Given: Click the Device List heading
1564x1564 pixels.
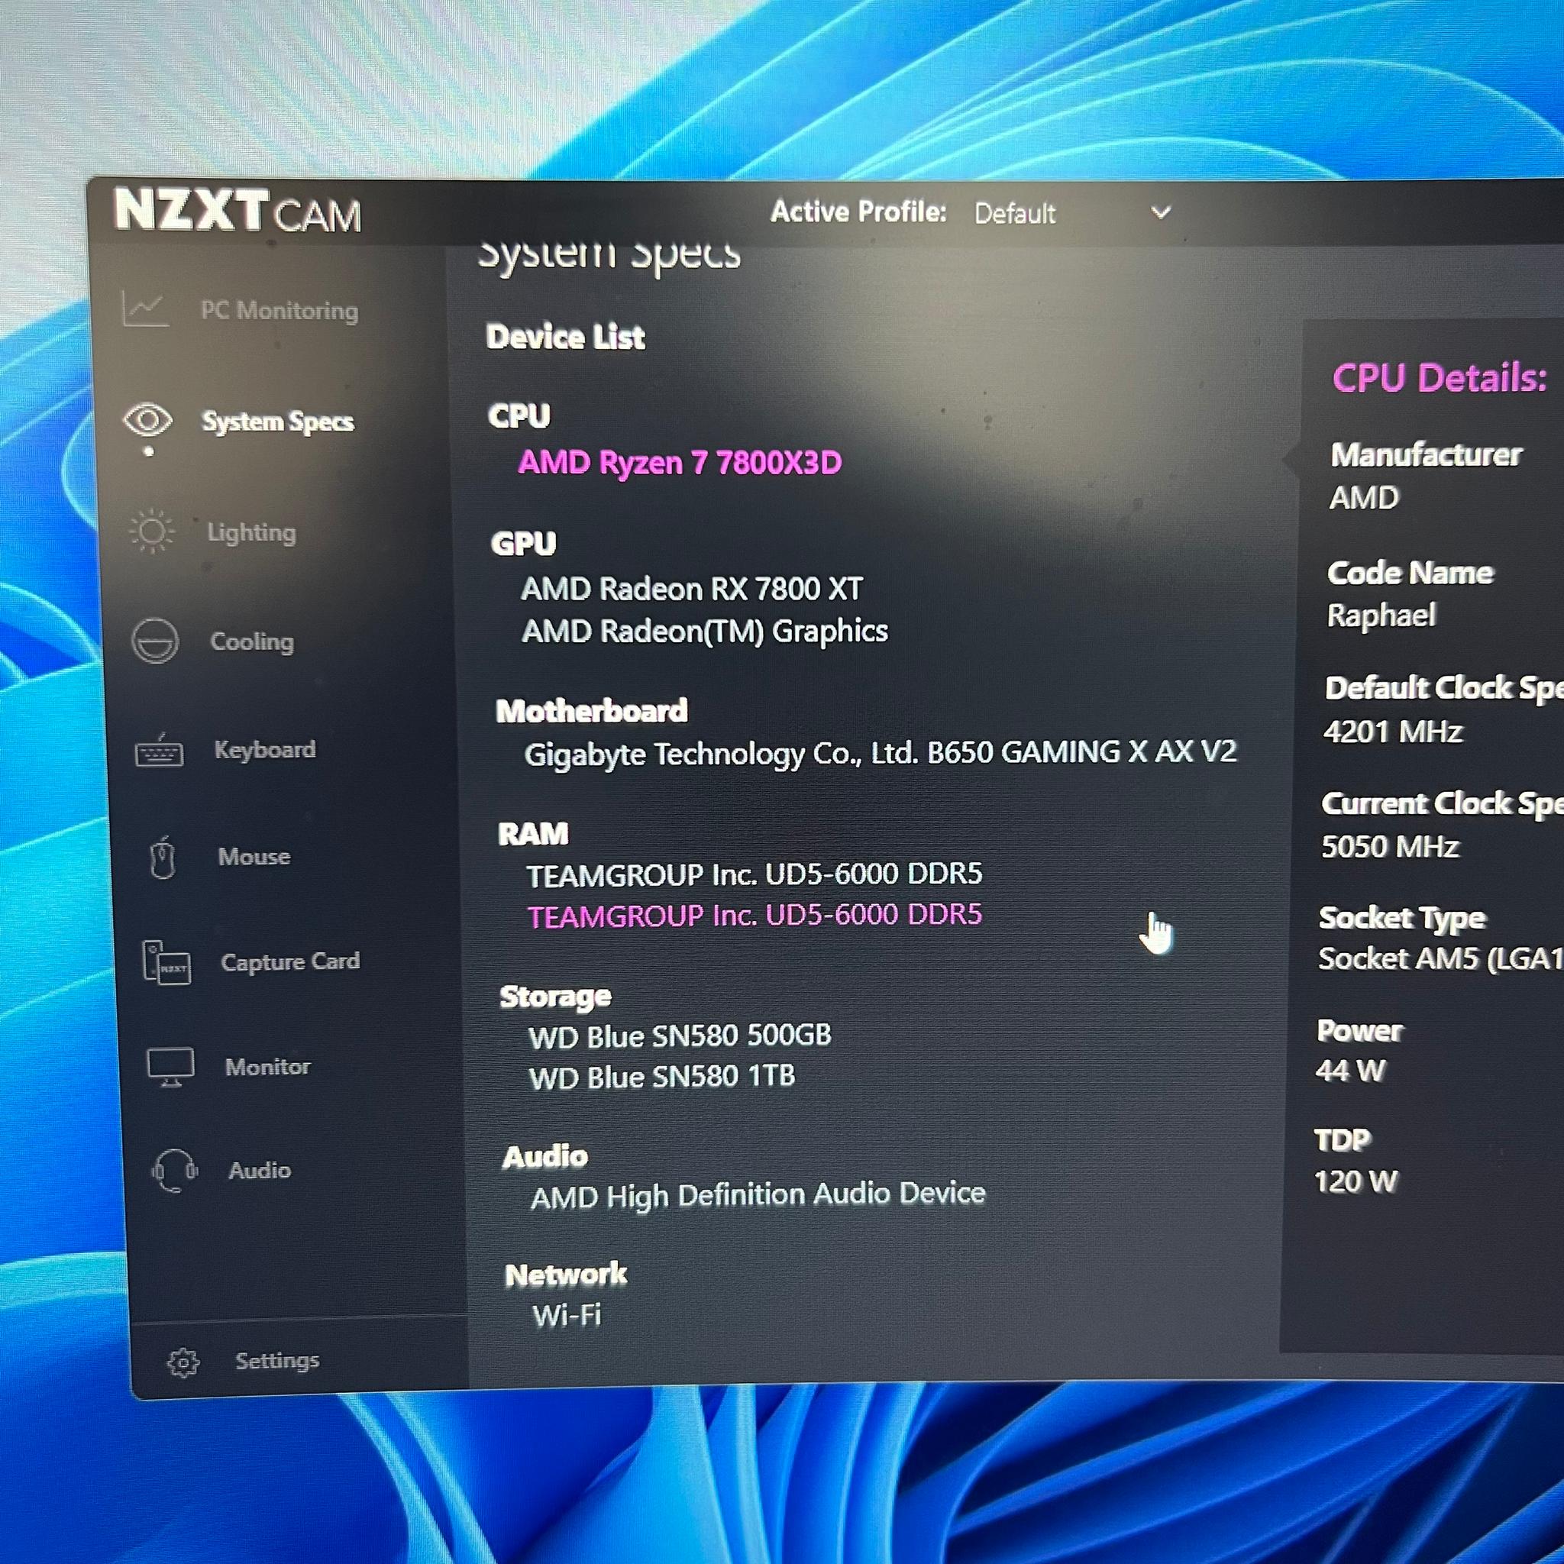Looking at the screenshot, I should click(565, 337).
